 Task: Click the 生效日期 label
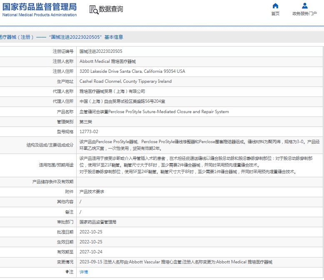65,242
